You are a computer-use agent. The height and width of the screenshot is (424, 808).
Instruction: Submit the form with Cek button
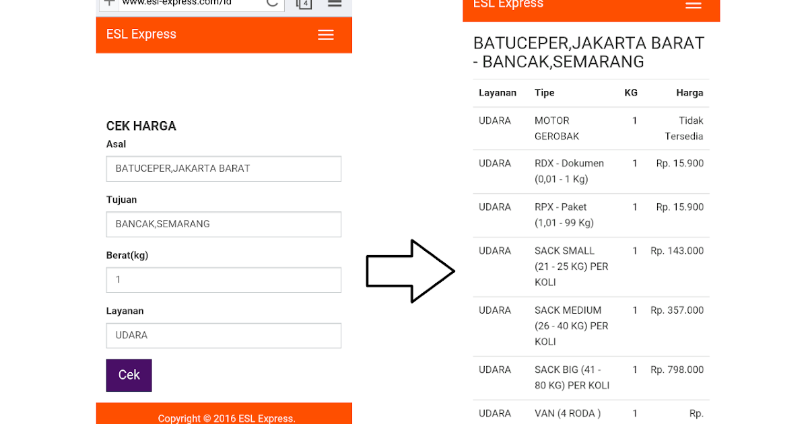point(129,375)
